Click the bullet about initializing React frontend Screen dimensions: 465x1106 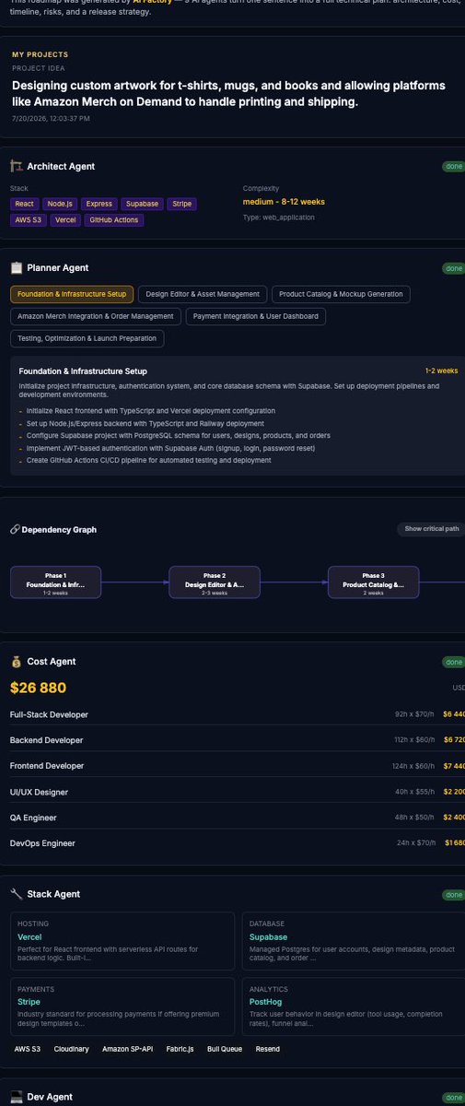coord(150,411)
